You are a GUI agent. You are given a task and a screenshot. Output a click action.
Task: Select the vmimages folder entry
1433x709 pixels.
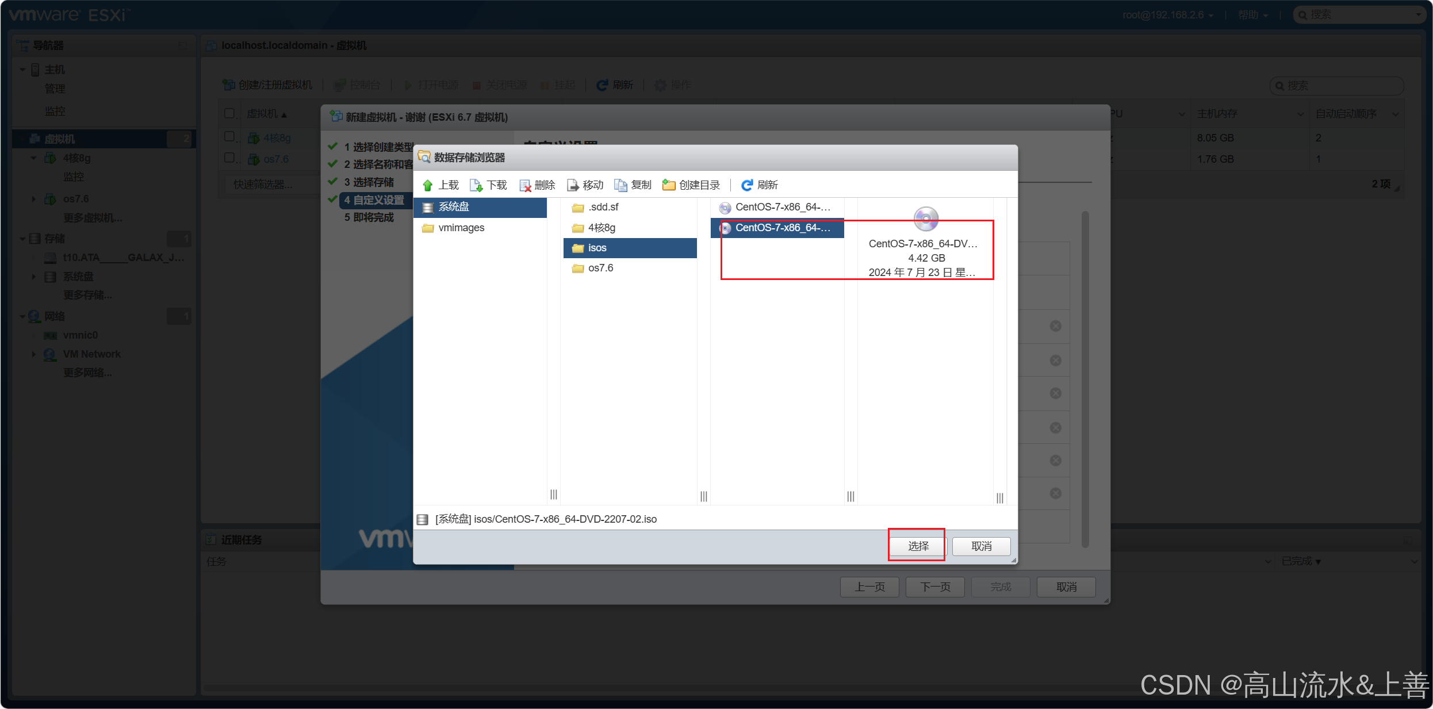tap(480, 228)
